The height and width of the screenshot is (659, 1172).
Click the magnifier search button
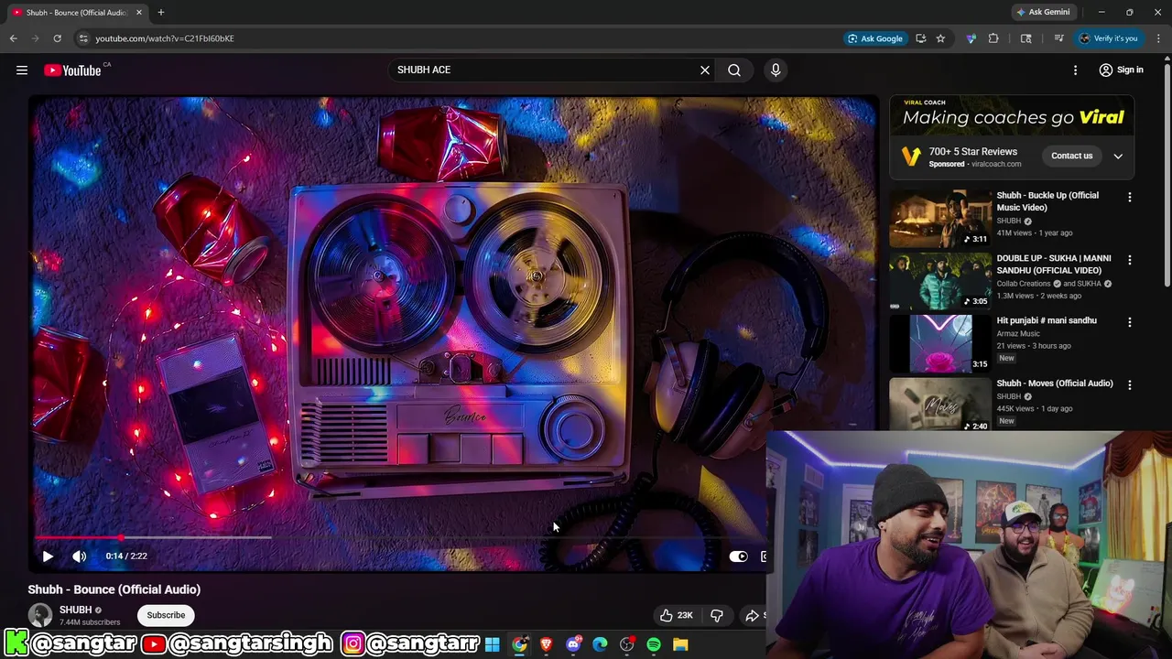(x=734, y=70)
